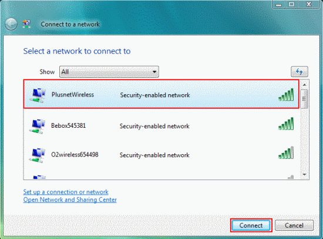Select the O2wireless654498 network name

[75, 154]
